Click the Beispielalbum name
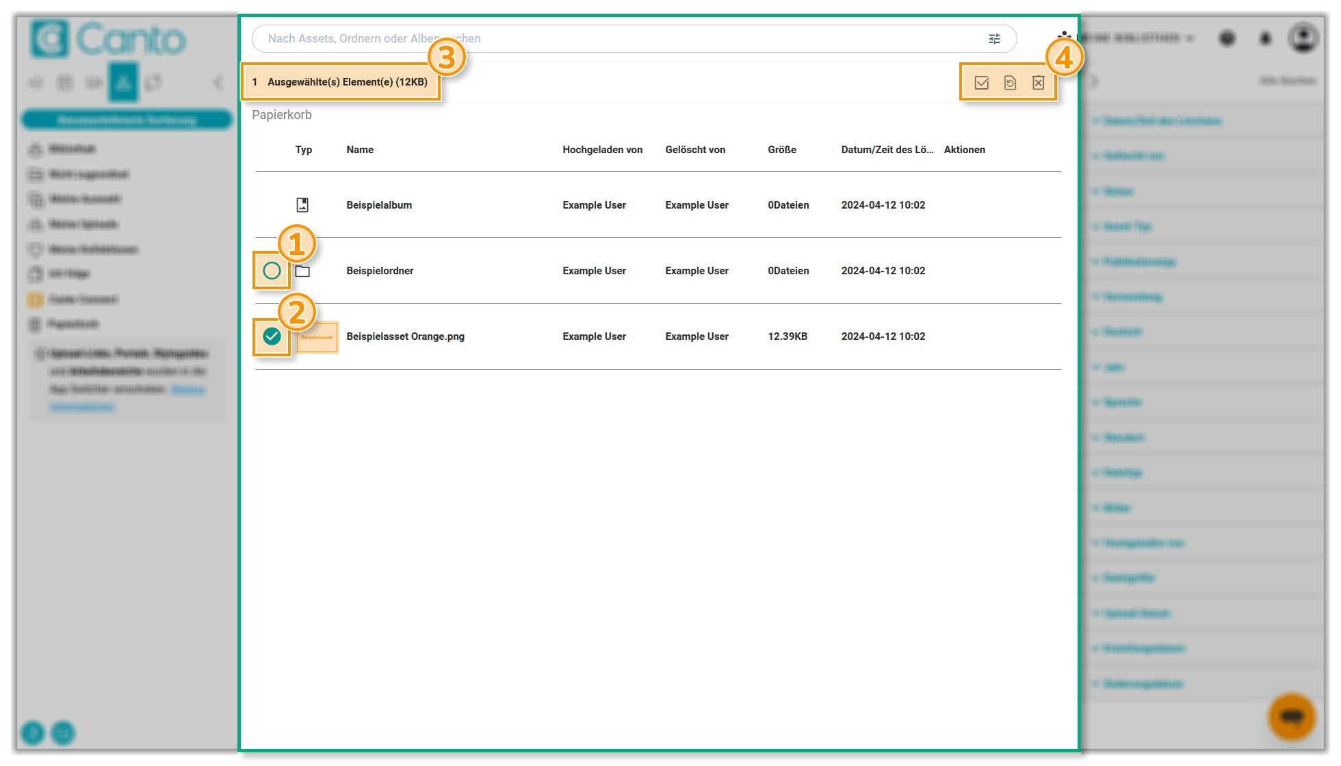This screenshot has height=766, width=1341. [x=379, y=205]
